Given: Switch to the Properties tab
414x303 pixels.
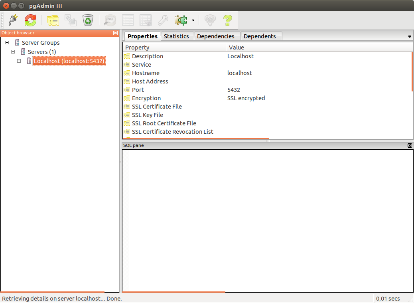Looking at the screenshot, I should [x=142, y=36].
